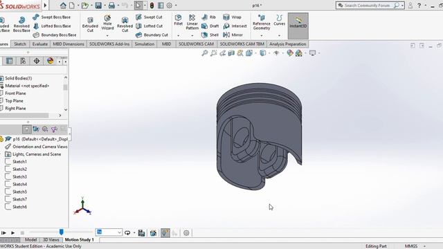Click the Search Community Forum field
Screen dimensions: 443x249
(x=367, y=6)
